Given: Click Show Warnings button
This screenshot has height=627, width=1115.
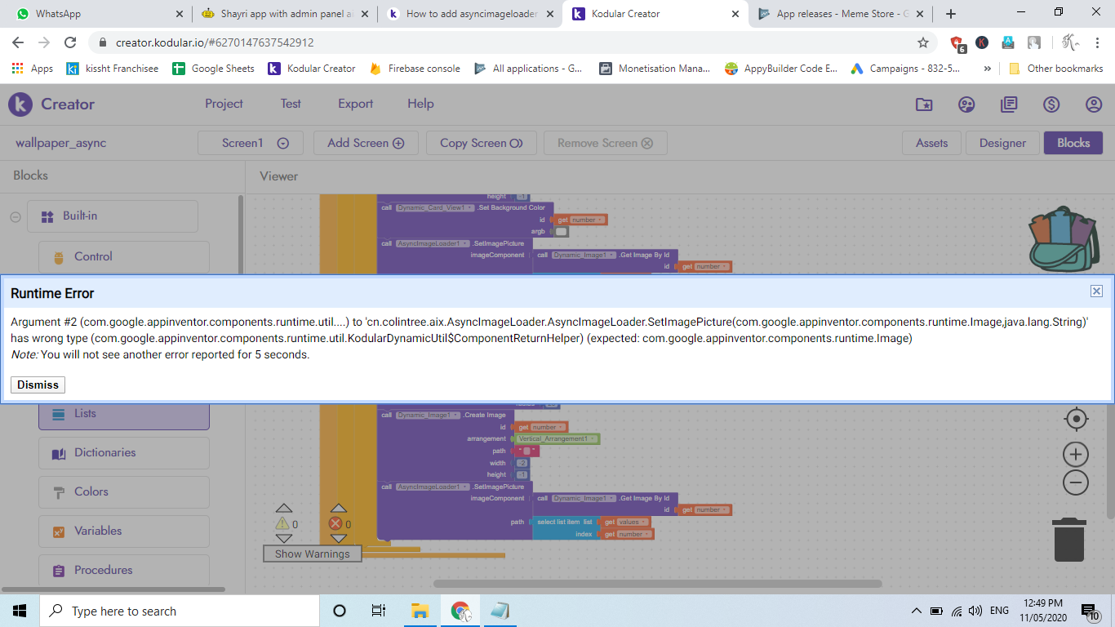Looking at the screenshot, I should [313, 554].
